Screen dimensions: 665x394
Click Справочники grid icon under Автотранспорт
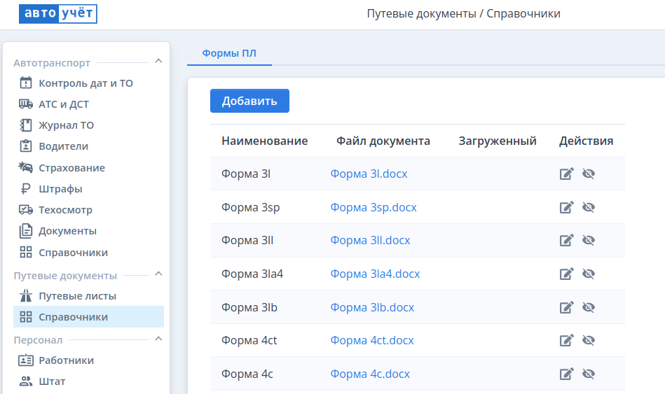click(26, 253)
